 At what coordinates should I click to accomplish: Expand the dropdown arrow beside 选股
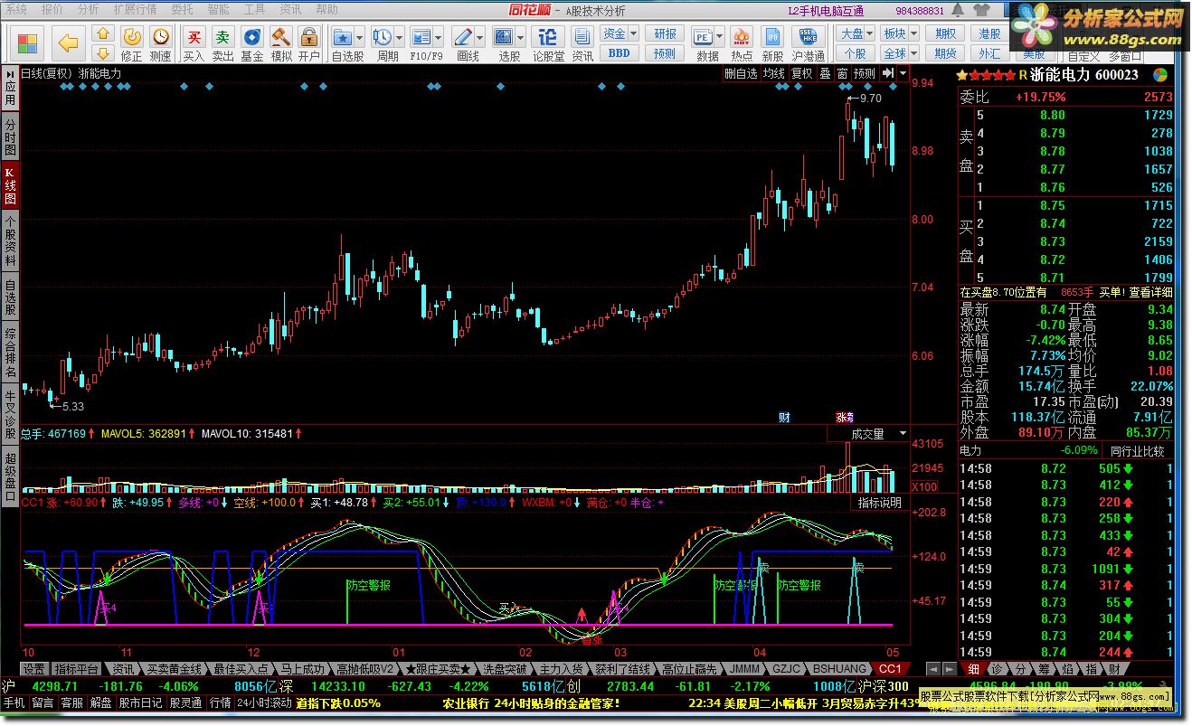coord(521,37)
